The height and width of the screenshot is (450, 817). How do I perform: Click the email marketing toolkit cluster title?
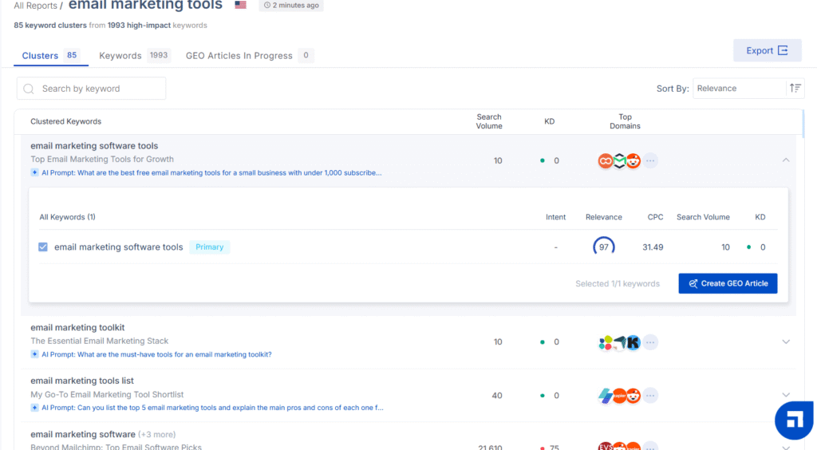77,328
